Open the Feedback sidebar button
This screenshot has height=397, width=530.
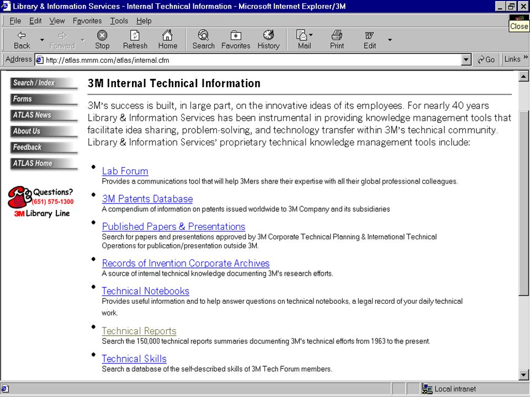point(44,148)
